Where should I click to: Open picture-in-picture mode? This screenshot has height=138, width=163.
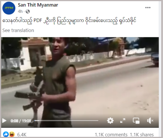coord(136,121)
